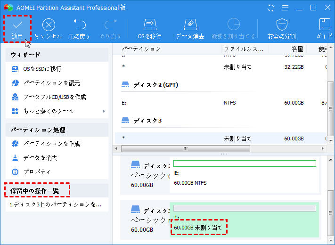Click the left arrow of horizontal scrollbar
Image resolution: width=335 pixels, height=245 pixels.
pyautogui.click(x=116, y=148)
